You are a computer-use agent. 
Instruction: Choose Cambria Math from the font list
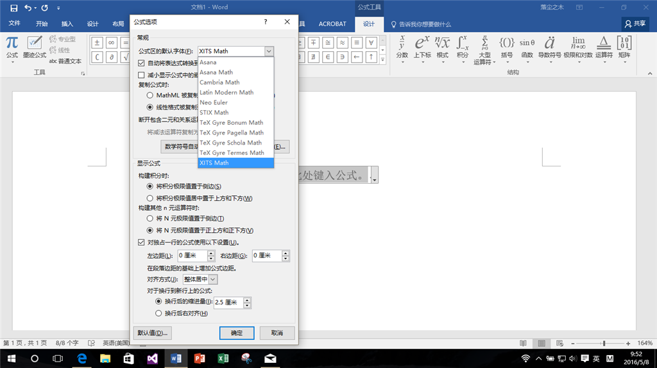pyautogui.click(x=235, y=83)
